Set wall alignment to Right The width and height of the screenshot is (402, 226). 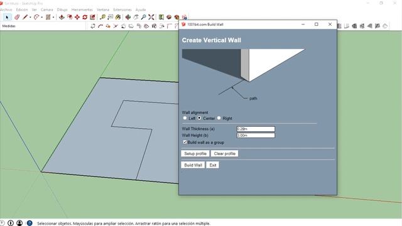pos(219,118)
